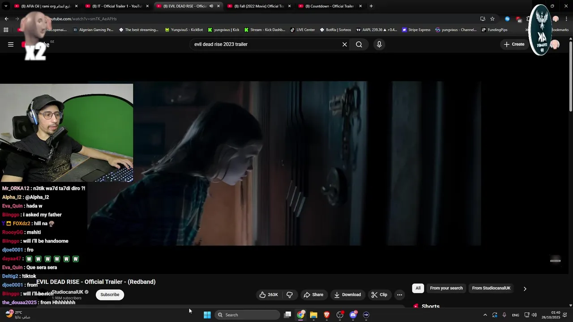Create a Clip with the scissors button
Screen dimensions: 573x322
(379, 295)
